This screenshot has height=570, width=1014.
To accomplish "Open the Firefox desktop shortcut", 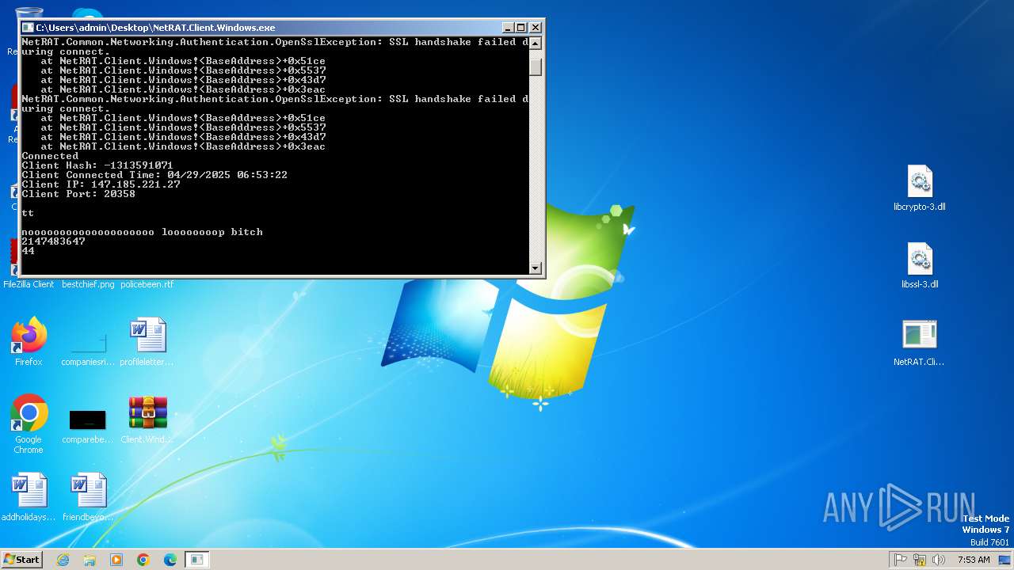I will pos(29,342).
